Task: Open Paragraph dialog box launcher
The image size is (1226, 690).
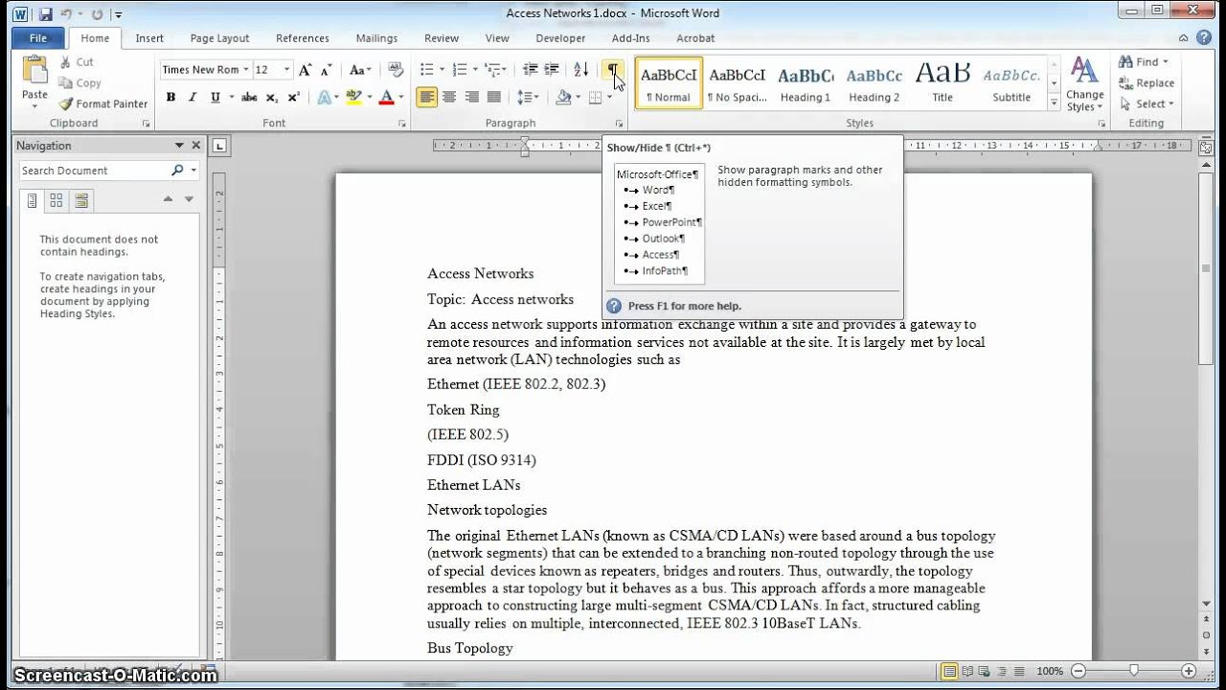Action: pos(619,124)
